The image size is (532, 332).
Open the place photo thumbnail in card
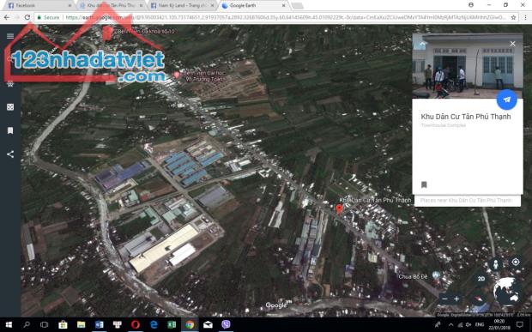pyautogui.click(x=467, y=66)
